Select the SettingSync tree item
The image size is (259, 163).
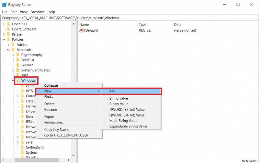(x=35, y=147)
